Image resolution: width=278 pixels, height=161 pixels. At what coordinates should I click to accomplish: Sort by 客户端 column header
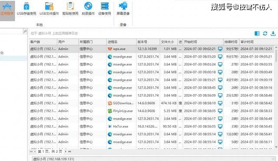coord(43,42)
